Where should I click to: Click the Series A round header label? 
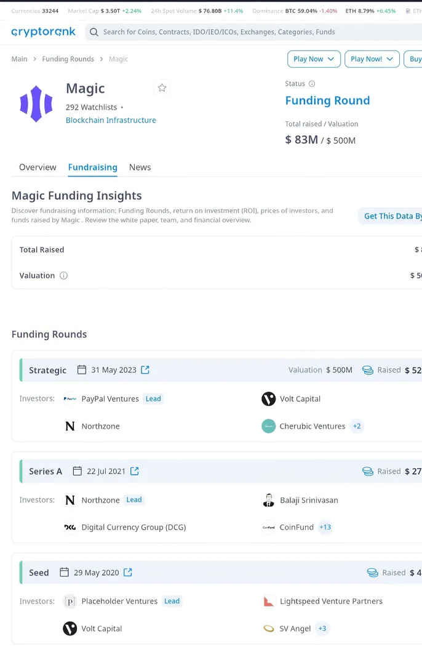coord(46,472)
